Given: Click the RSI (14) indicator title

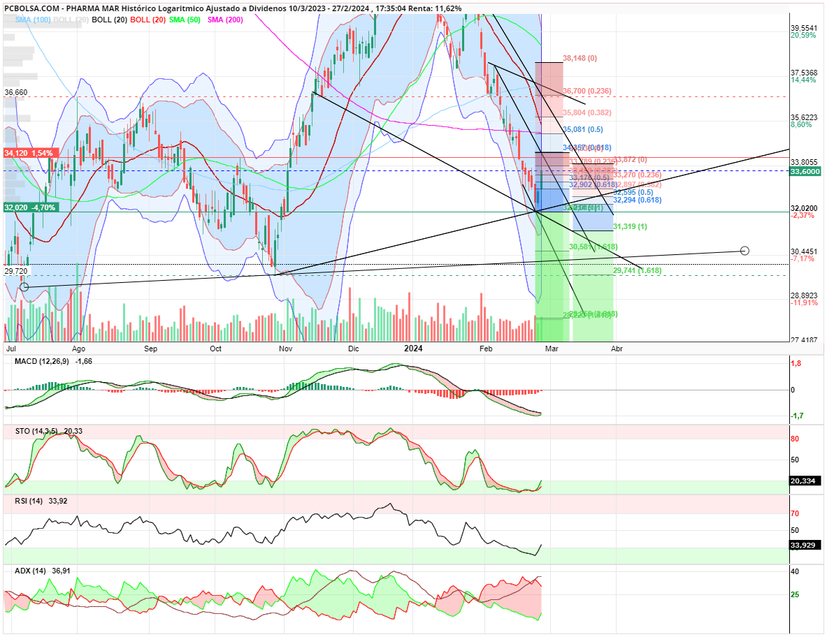Looking at the screenshot, I should [x=29, y=501].
